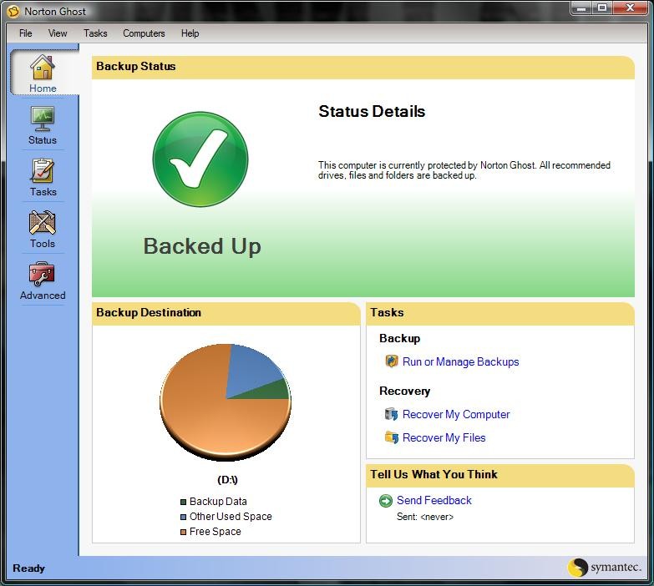654x586 pixels.
Task: Click the Sent: <never> text
Action: click(424, 517)
